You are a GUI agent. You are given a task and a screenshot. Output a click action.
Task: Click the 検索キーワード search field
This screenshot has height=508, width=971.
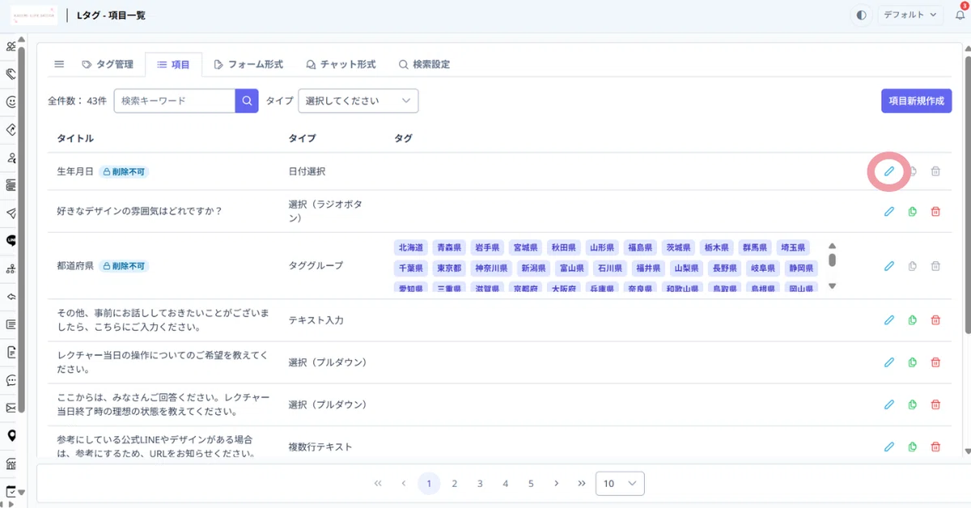175,101
